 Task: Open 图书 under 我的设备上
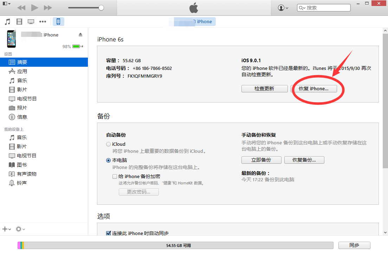coord(44,165)
